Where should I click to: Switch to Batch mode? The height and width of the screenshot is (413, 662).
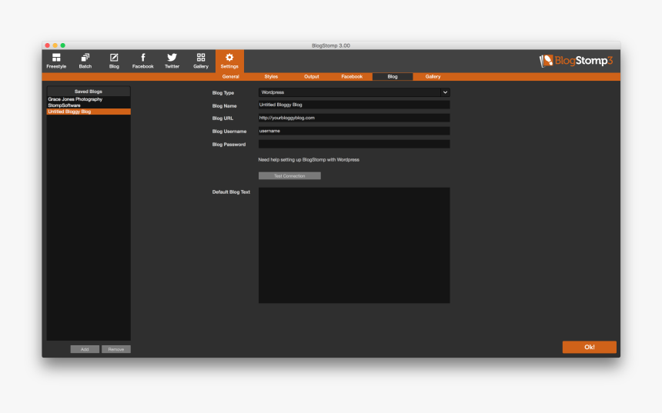pos(85,61)
